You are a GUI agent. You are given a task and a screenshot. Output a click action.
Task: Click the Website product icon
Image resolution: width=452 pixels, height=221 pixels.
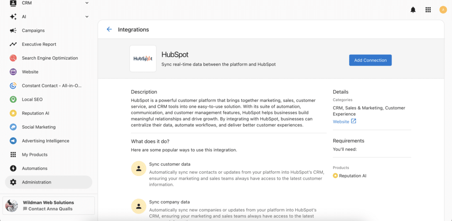[13, 72]
